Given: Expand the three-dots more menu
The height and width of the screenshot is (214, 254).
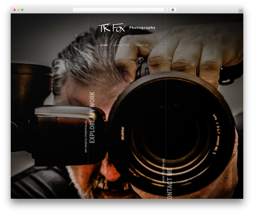Looking at the screenshot, I should 157,45.
